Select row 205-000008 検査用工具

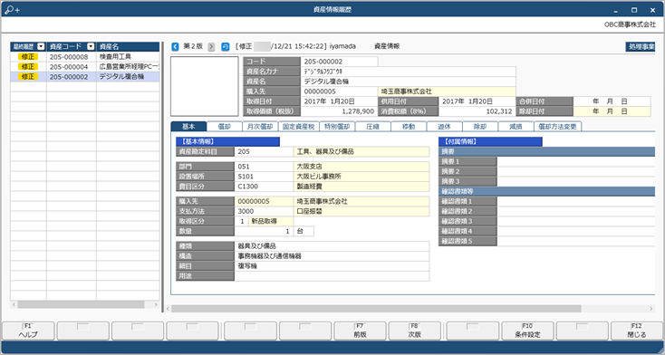pos(85,56)
